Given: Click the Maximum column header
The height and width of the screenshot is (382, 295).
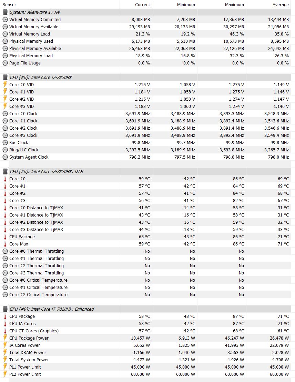Looking at the screenshot, I should click(x=234, y=5).
